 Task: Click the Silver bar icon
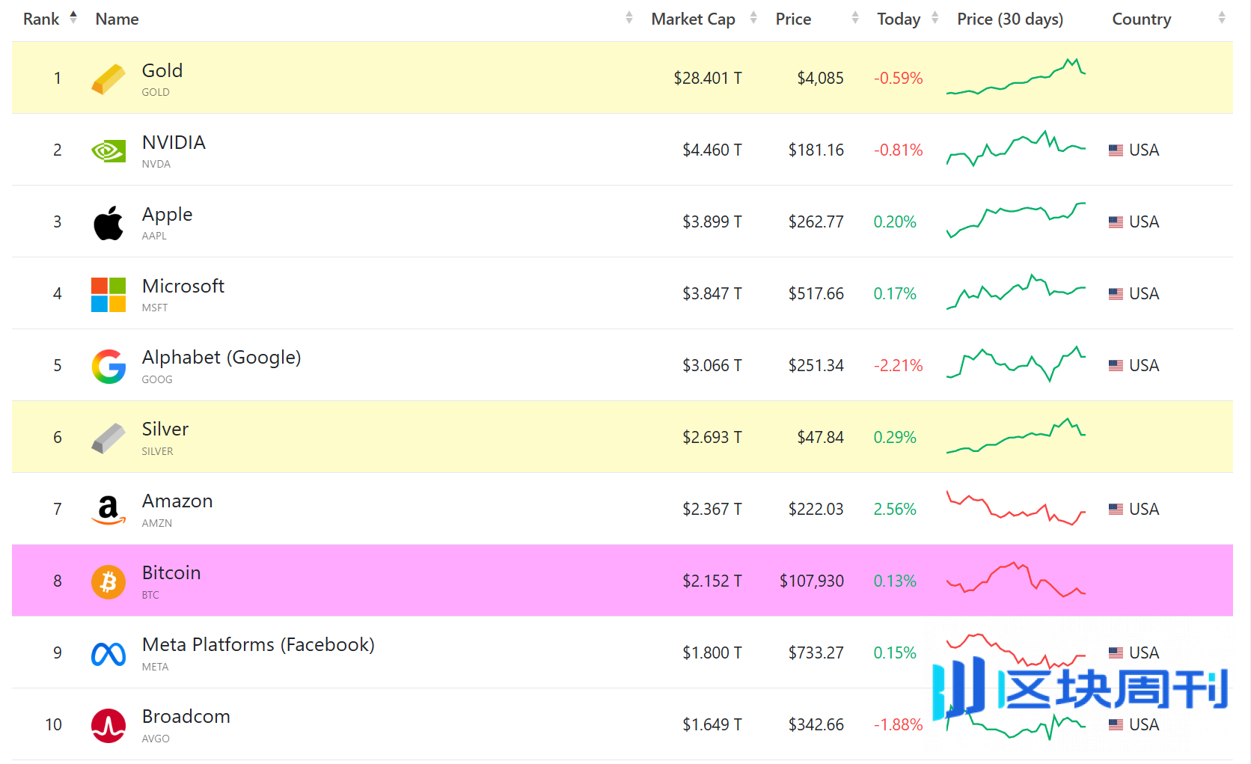[108, 438]
